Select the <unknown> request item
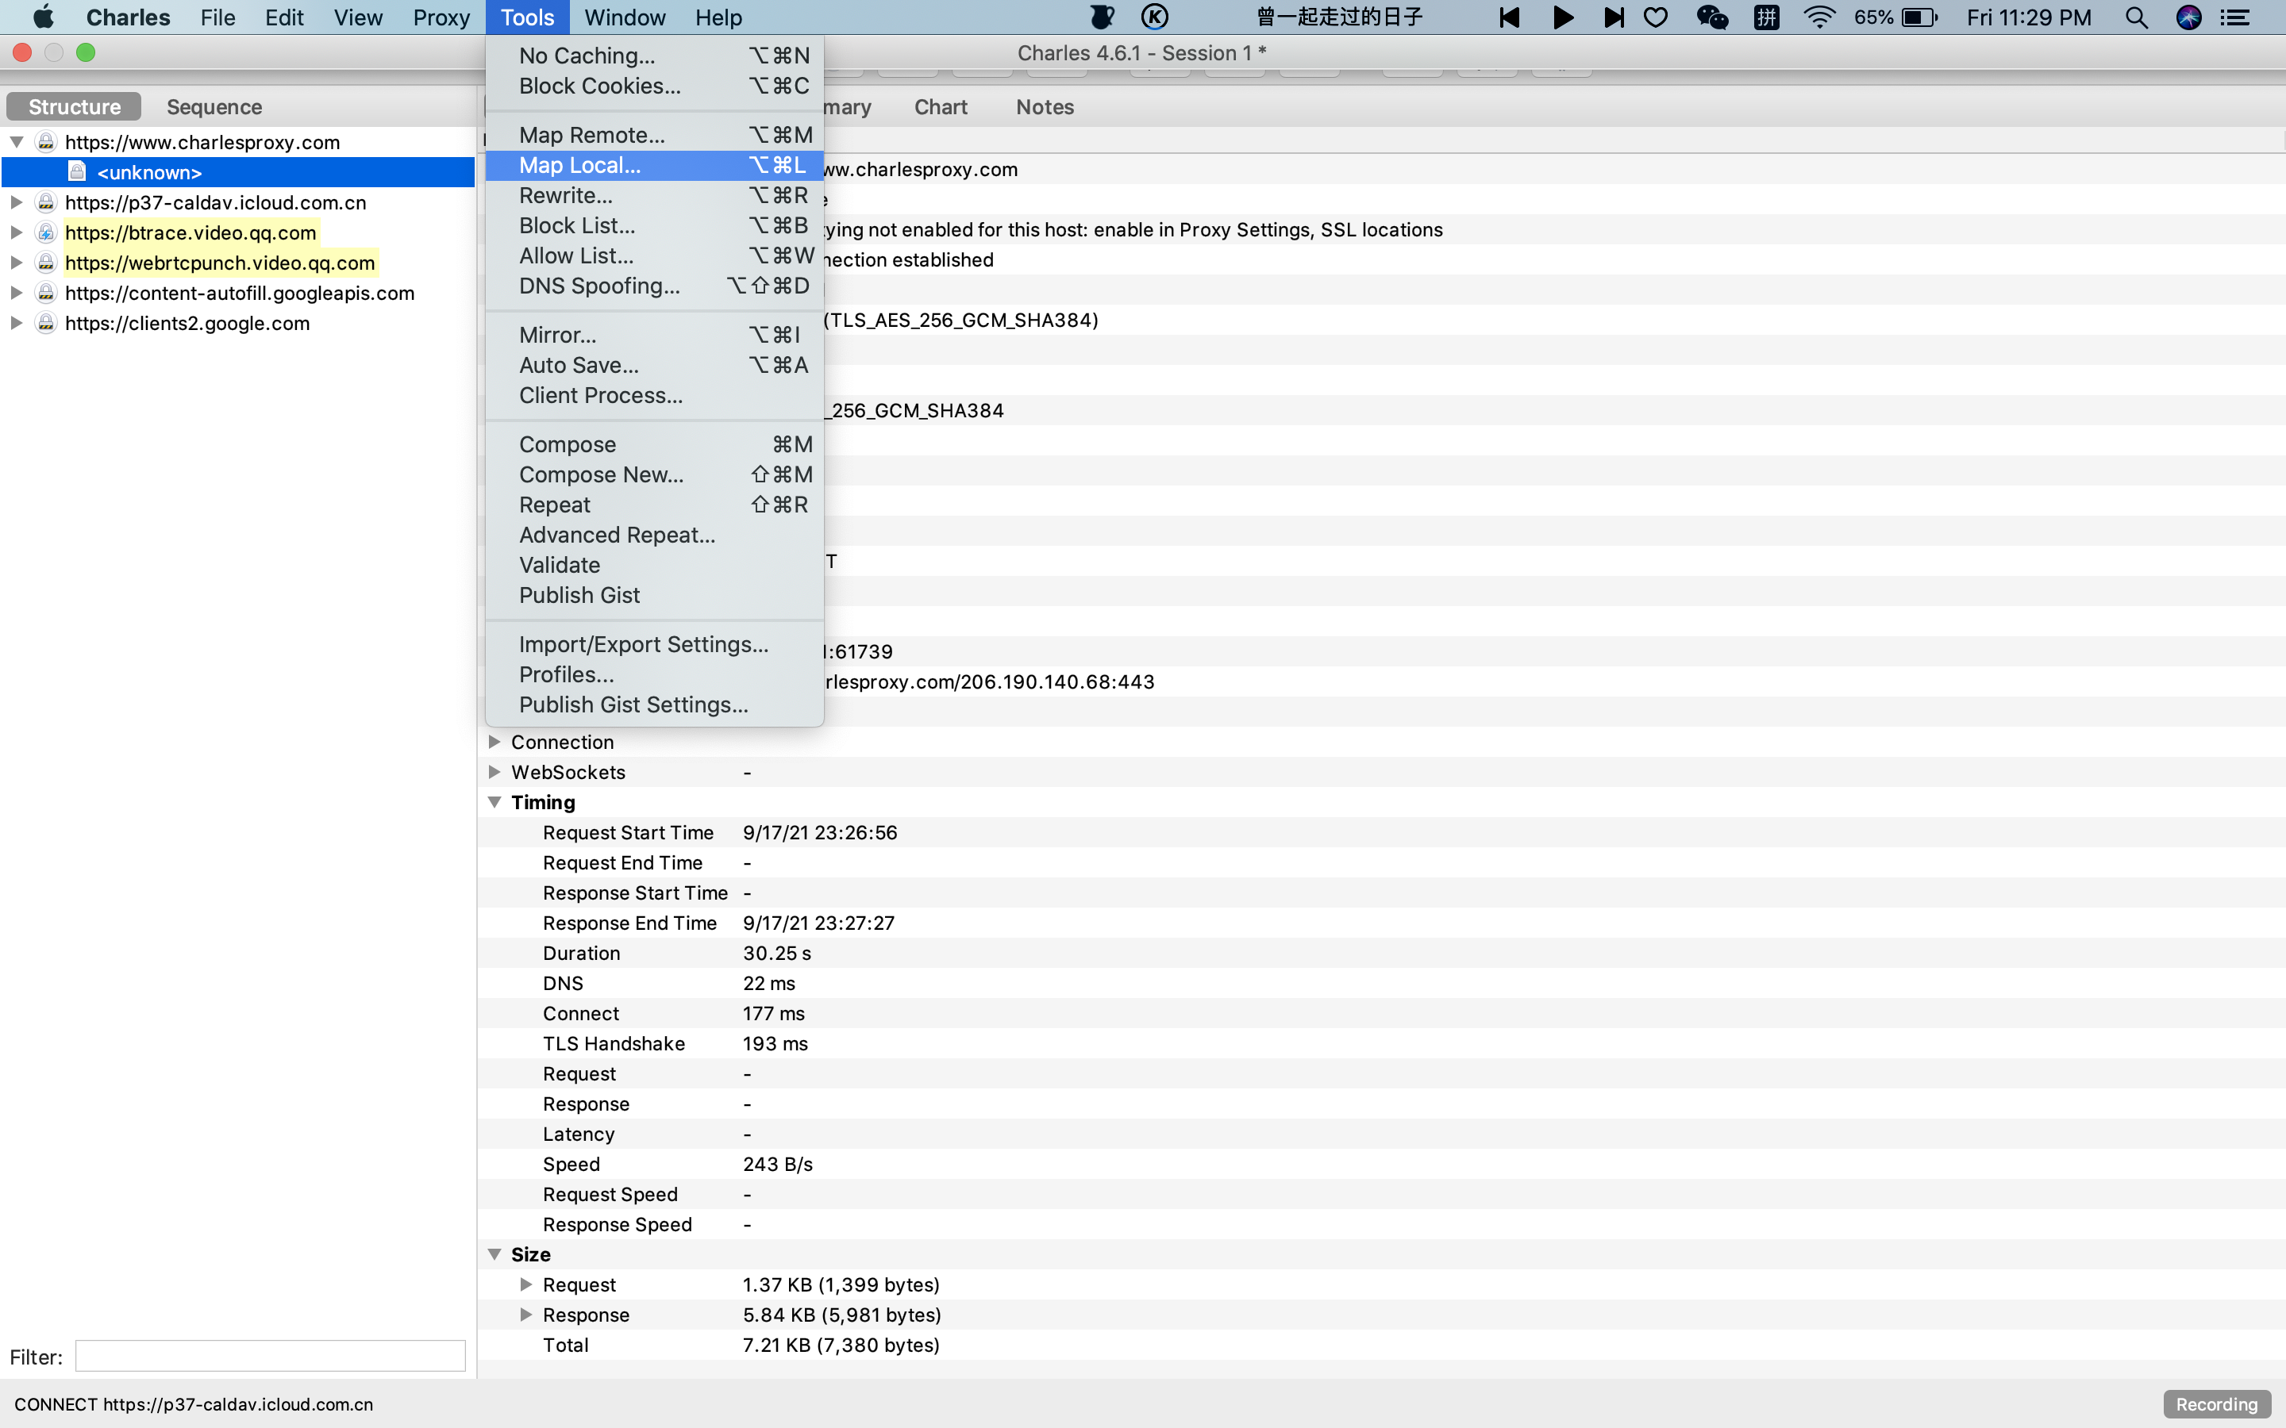 [149, 172]
